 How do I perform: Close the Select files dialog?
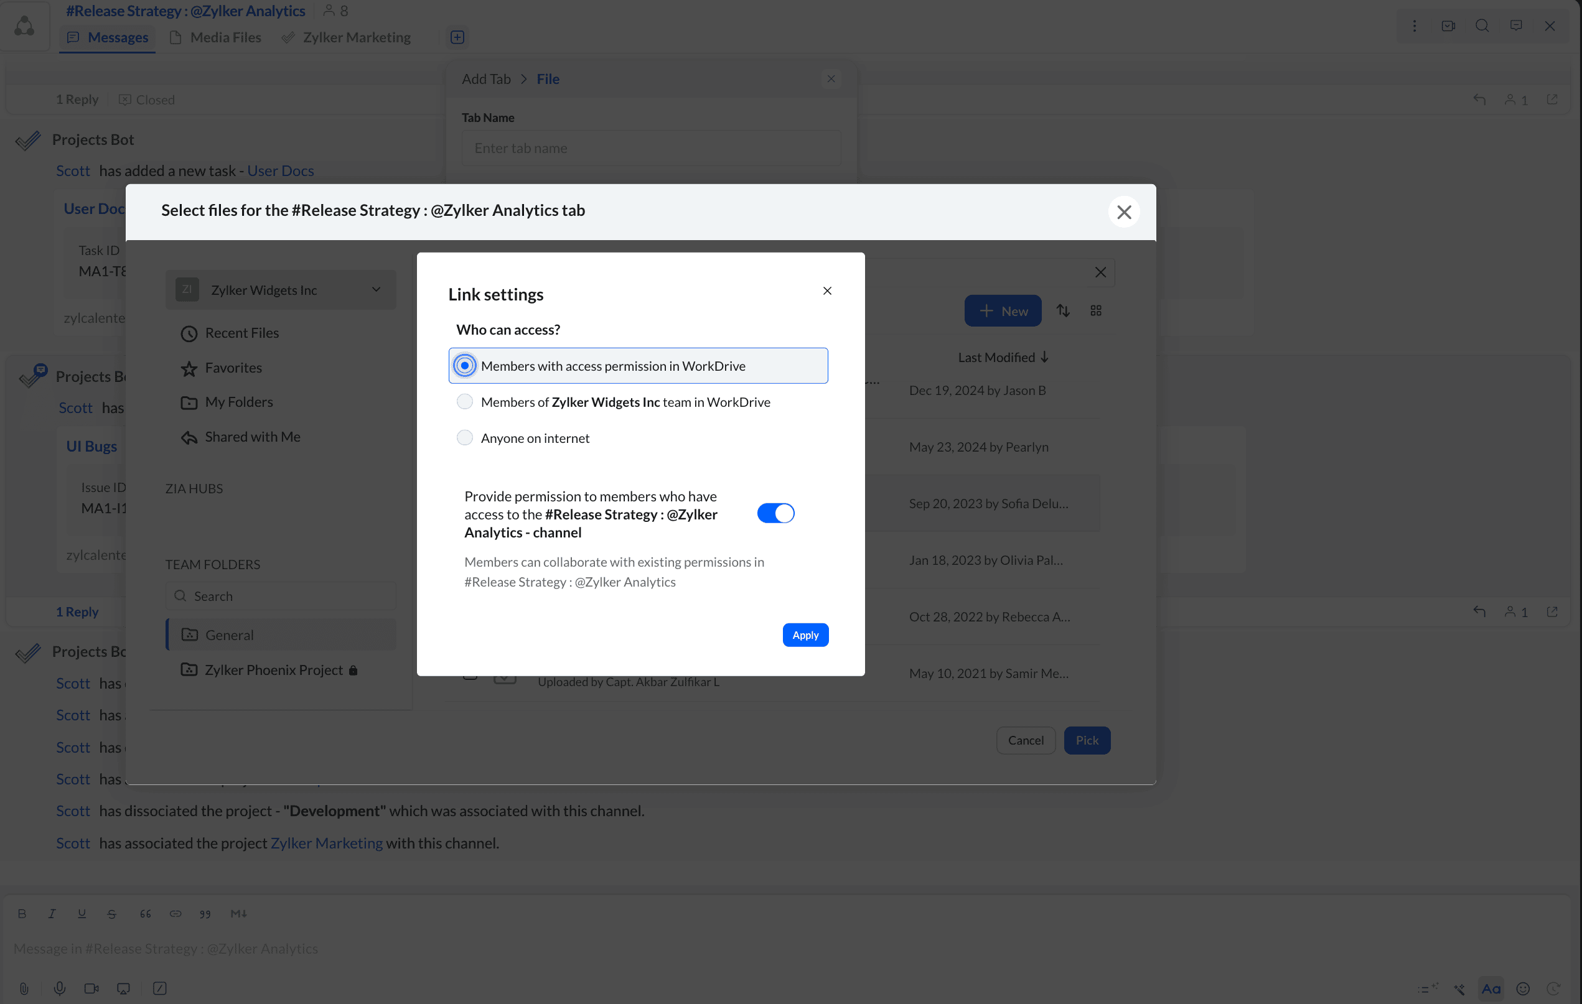[1124, 212]
